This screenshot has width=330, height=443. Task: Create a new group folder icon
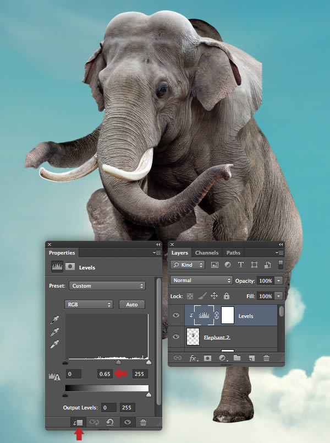pyautogui.click(x=237, y=358)
